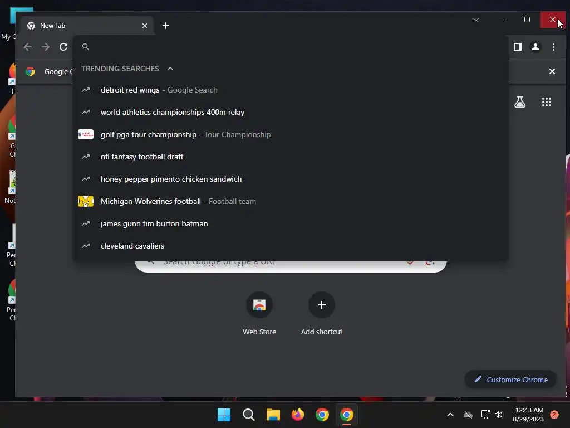Click the Add shortcut button

click(322, 313)
